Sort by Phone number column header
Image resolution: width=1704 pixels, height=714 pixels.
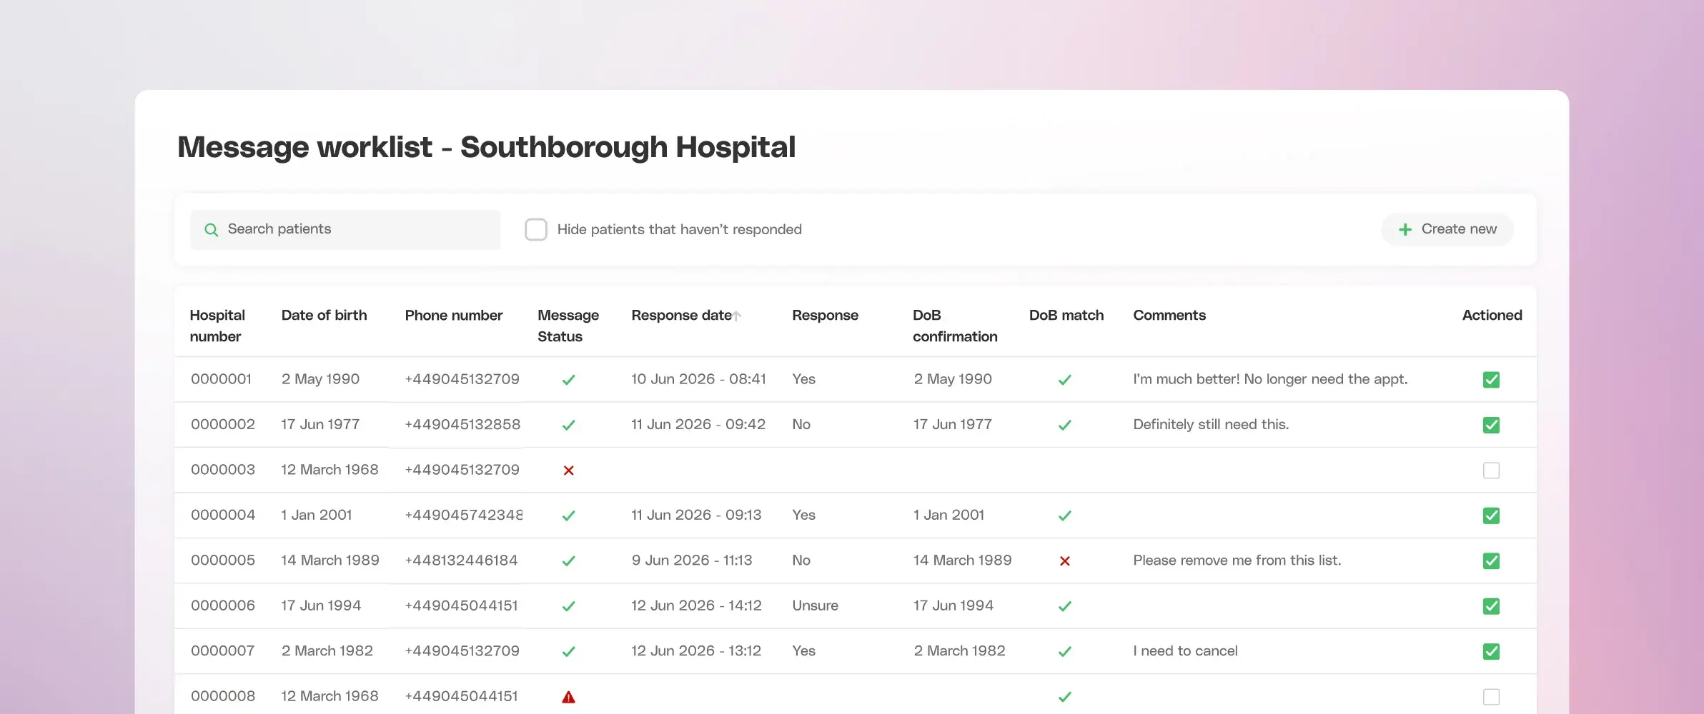coord(454,315)
